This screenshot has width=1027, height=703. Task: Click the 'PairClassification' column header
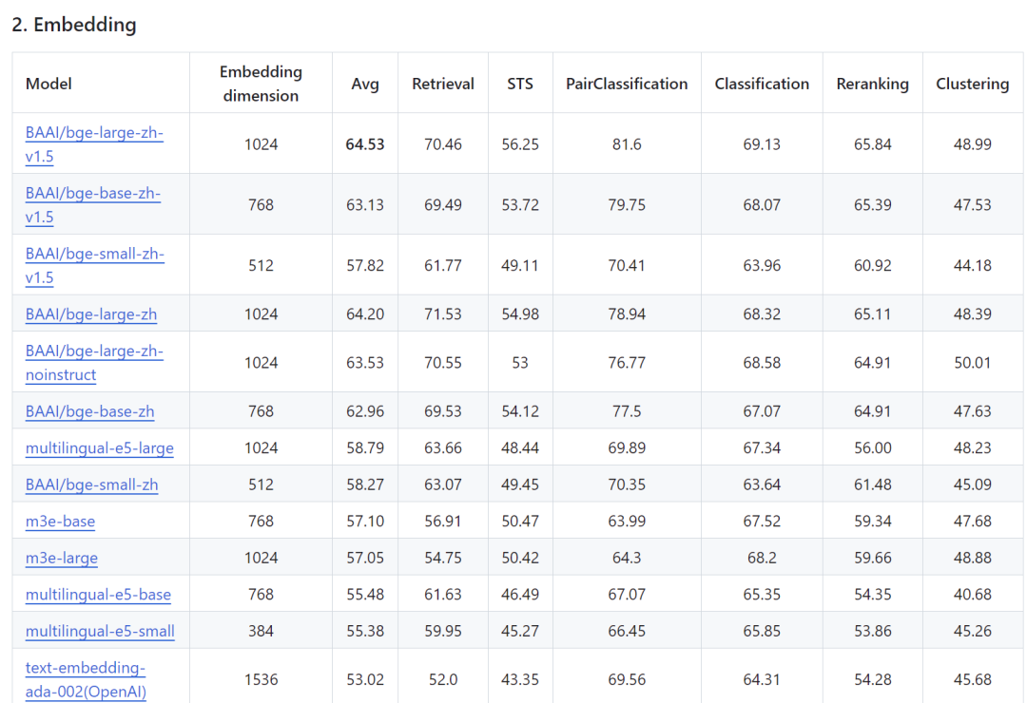[x=627, y=84]
